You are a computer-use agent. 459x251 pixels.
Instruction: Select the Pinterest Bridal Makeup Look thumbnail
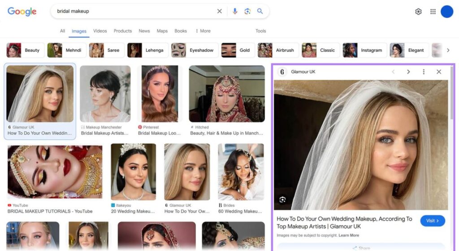[x=160, y=94]
